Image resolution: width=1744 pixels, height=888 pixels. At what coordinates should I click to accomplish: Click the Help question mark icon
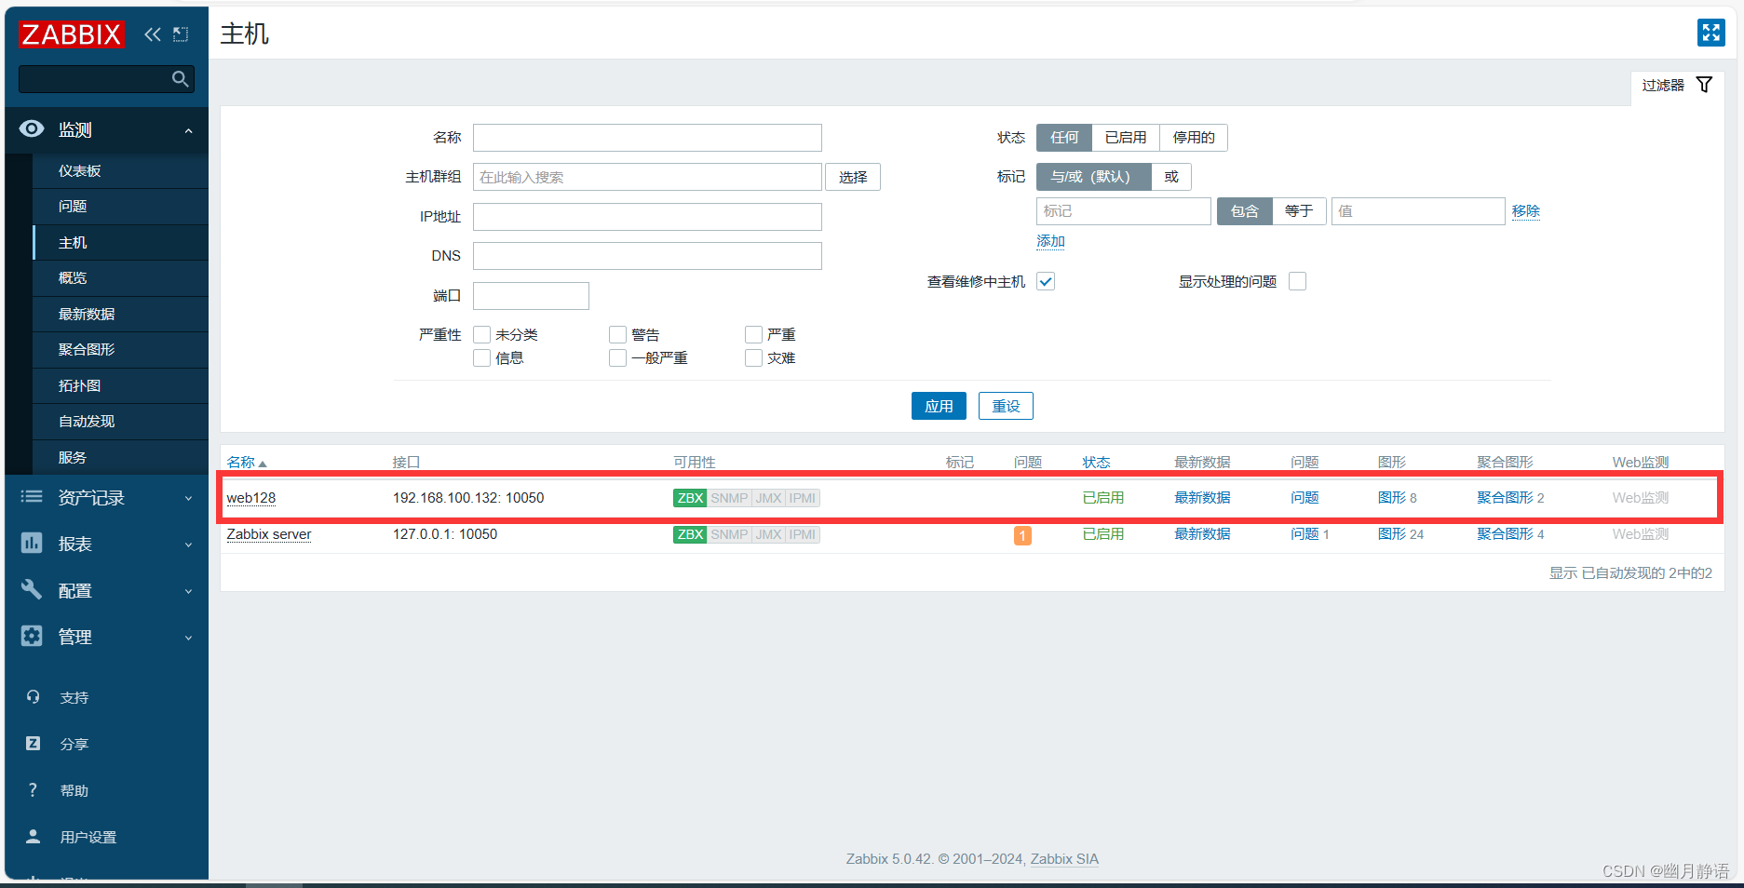click(x=34, y=789)
